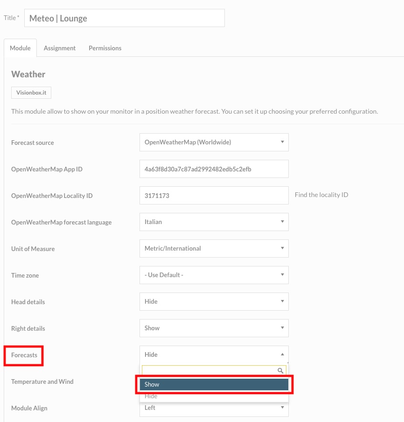The width and height of the screenshot is (404, 422).
Task: Click the search magnifier icon in dropdown
Action: pos(280,371)
